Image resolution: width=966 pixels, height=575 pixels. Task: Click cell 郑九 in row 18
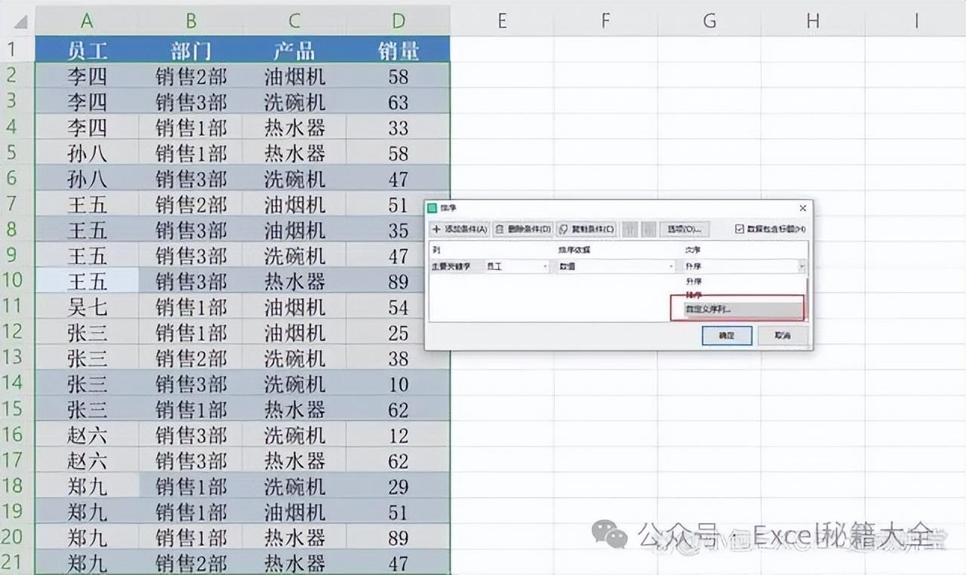(87, 486)
